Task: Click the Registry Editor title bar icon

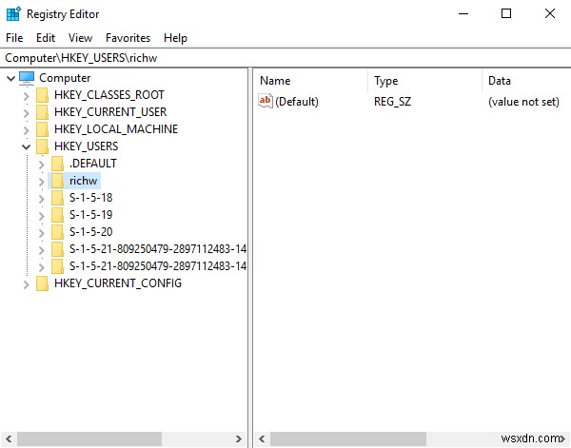Action: 14,14
